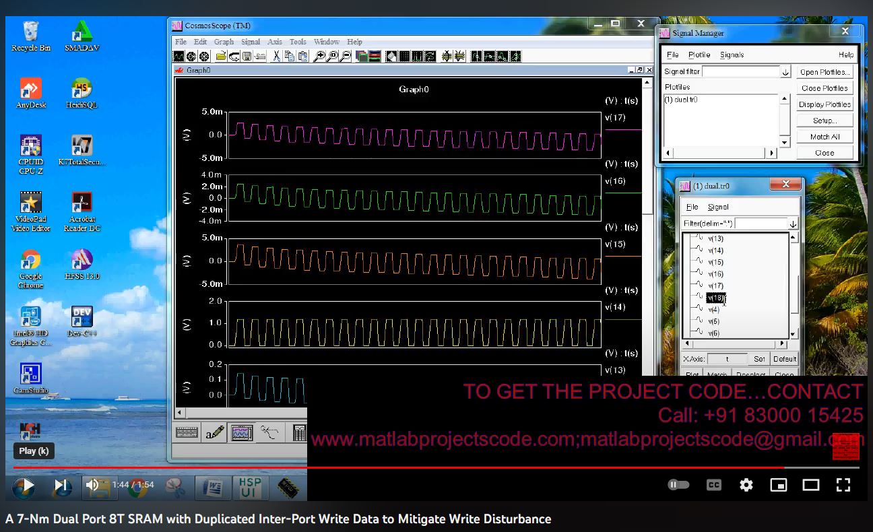The height and width of the screenshot is (532, 873).
Task: Click the Open Plotfiles... button
Action: tap(825, 72)
